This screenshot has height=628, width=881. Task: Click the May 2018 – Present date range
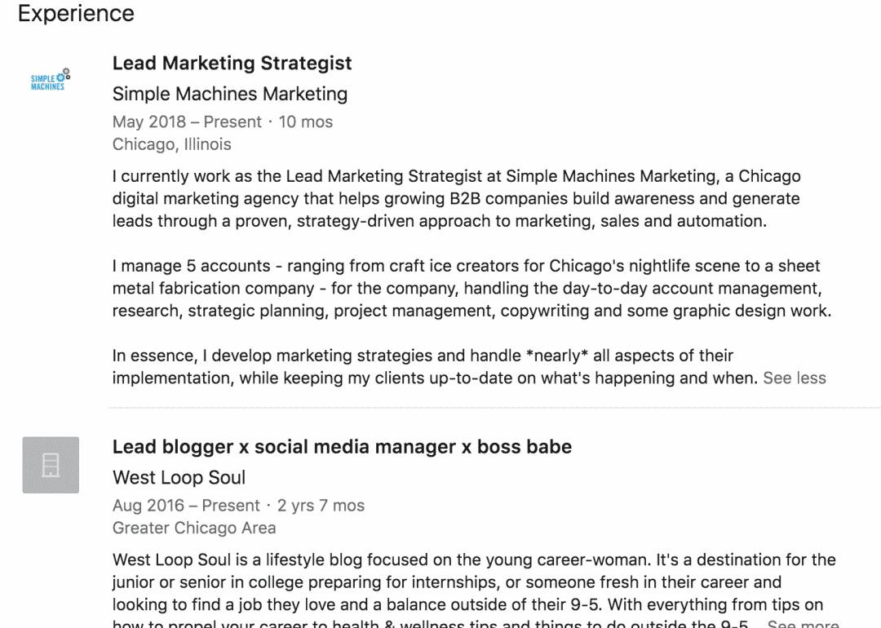pyautogui.click(x=185, y=121)
